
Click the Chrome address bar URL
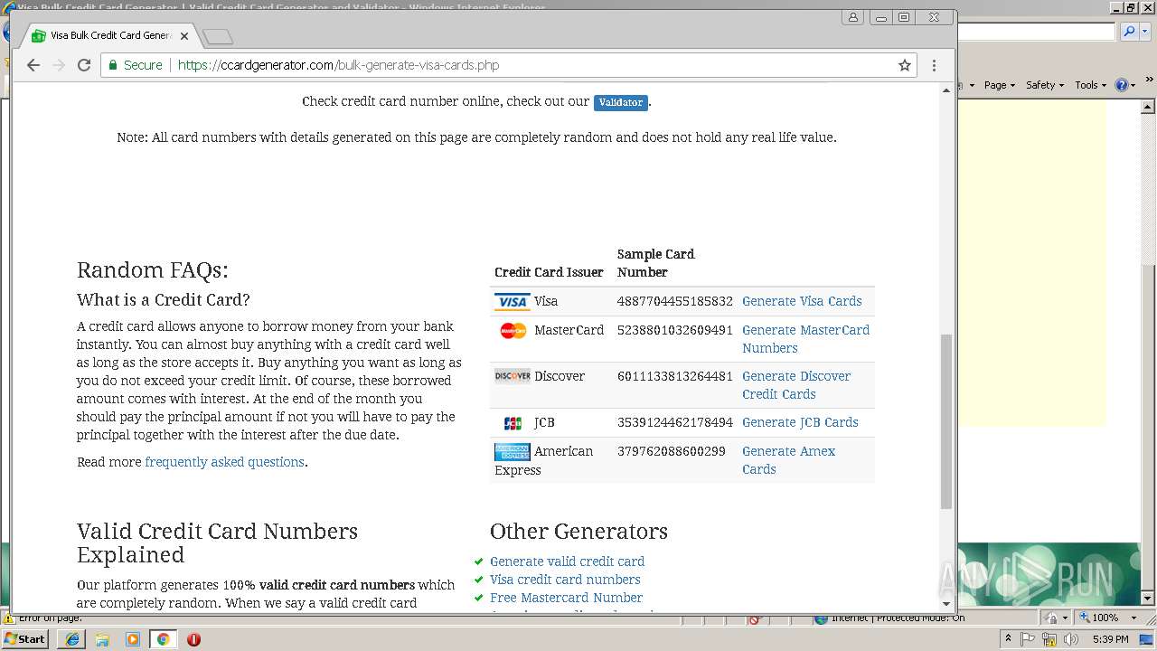338,65
